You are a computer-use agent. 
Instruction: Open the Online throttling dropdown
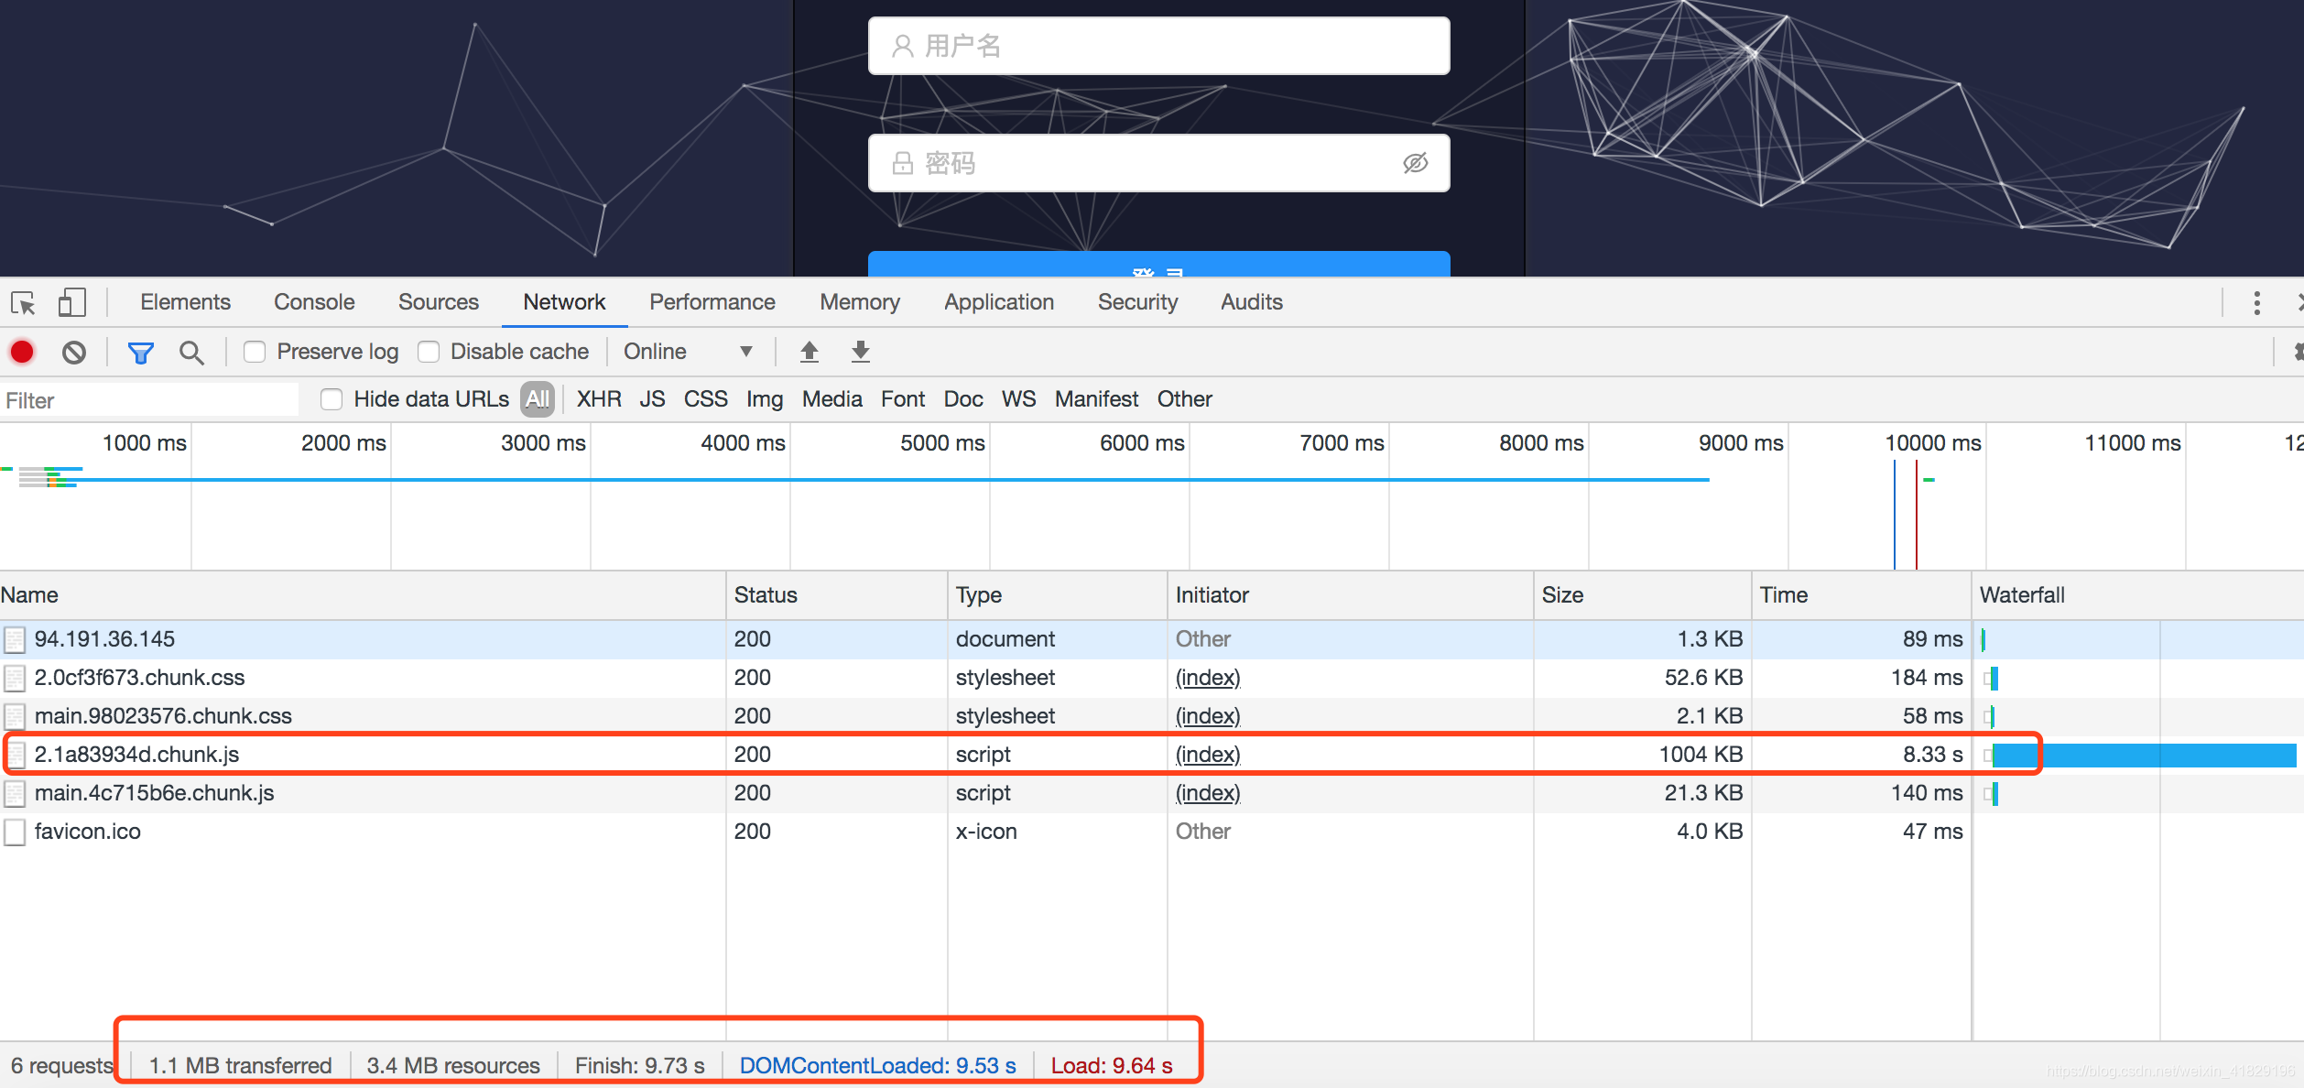click(687, 352)
